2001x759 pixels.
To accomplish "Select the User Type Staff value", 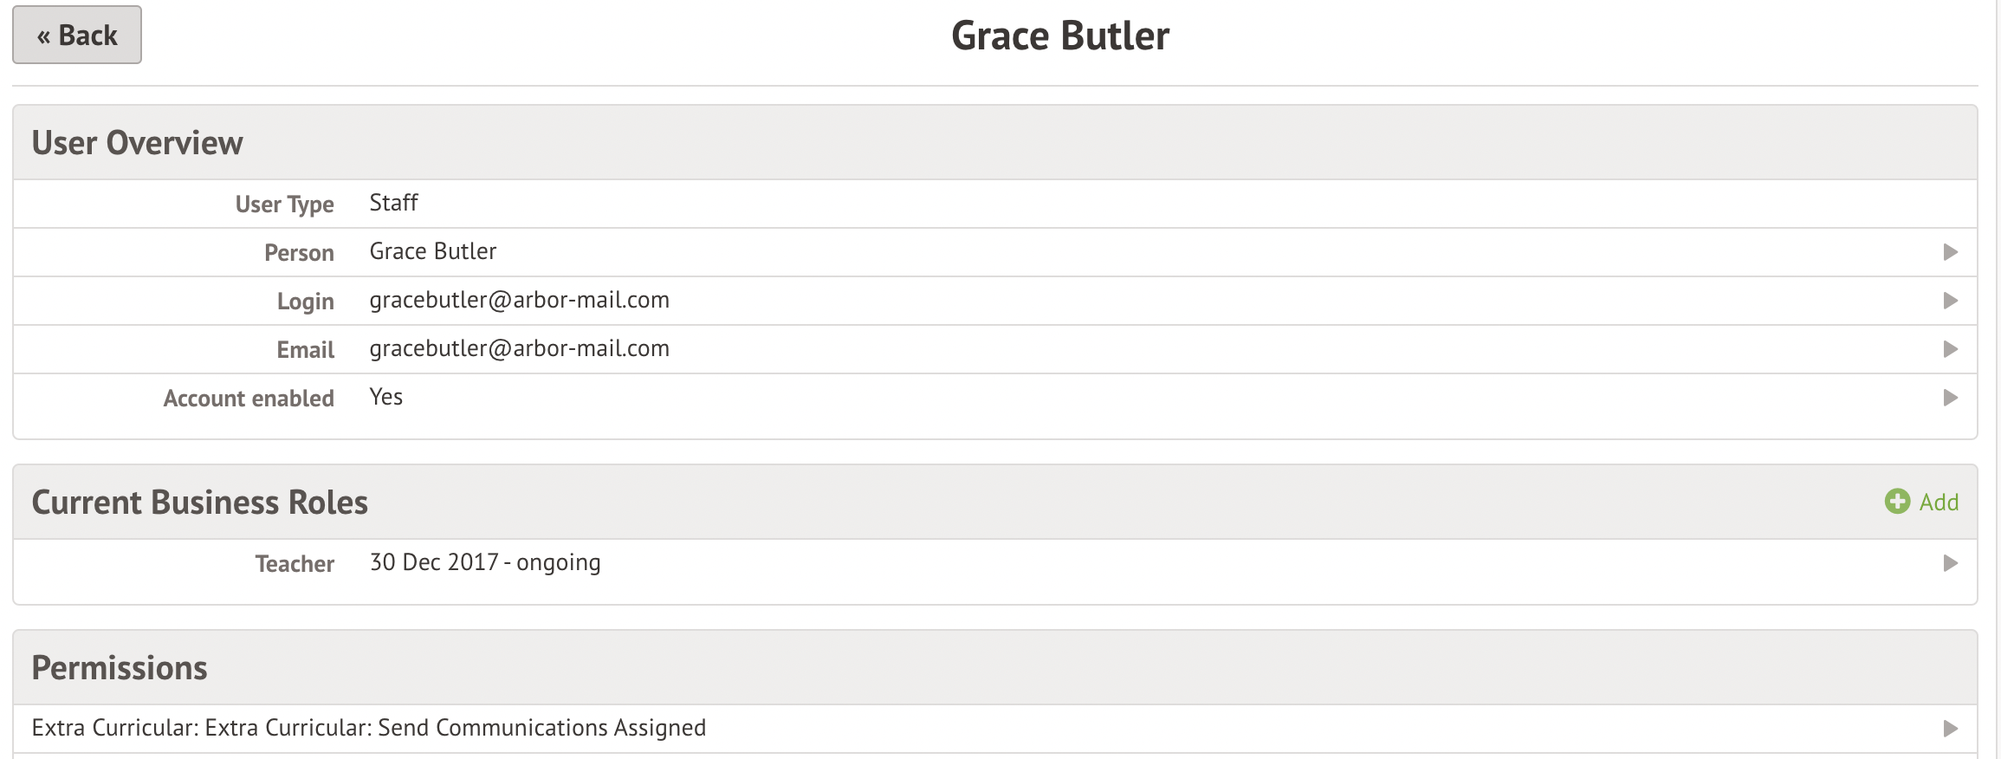I will point(393,203).
